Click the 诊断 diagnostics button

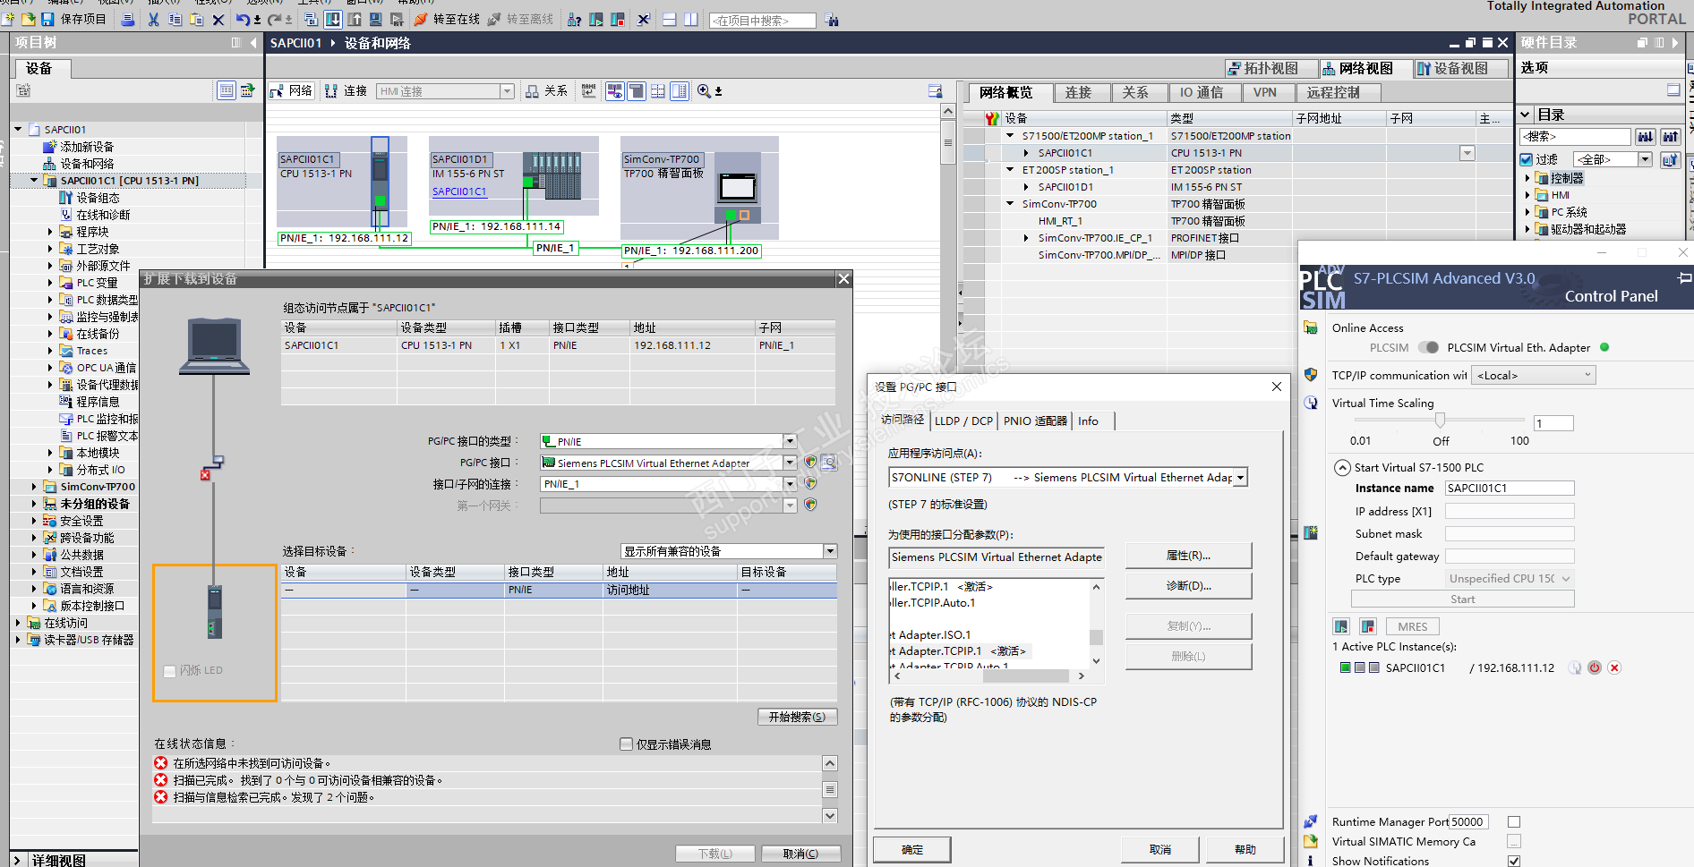1188,586
